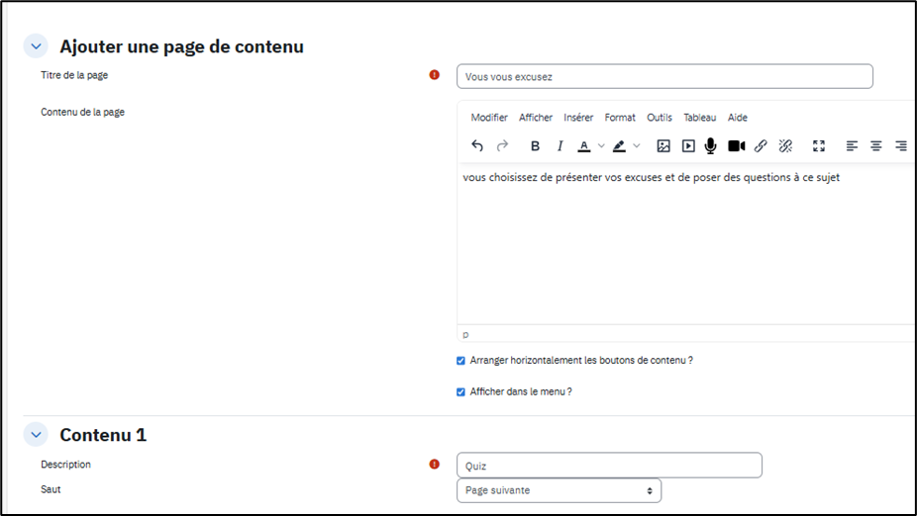Click the unlink icon in the toolbar
The width and height of the screenshot is (917, 516).
[785, 146]
